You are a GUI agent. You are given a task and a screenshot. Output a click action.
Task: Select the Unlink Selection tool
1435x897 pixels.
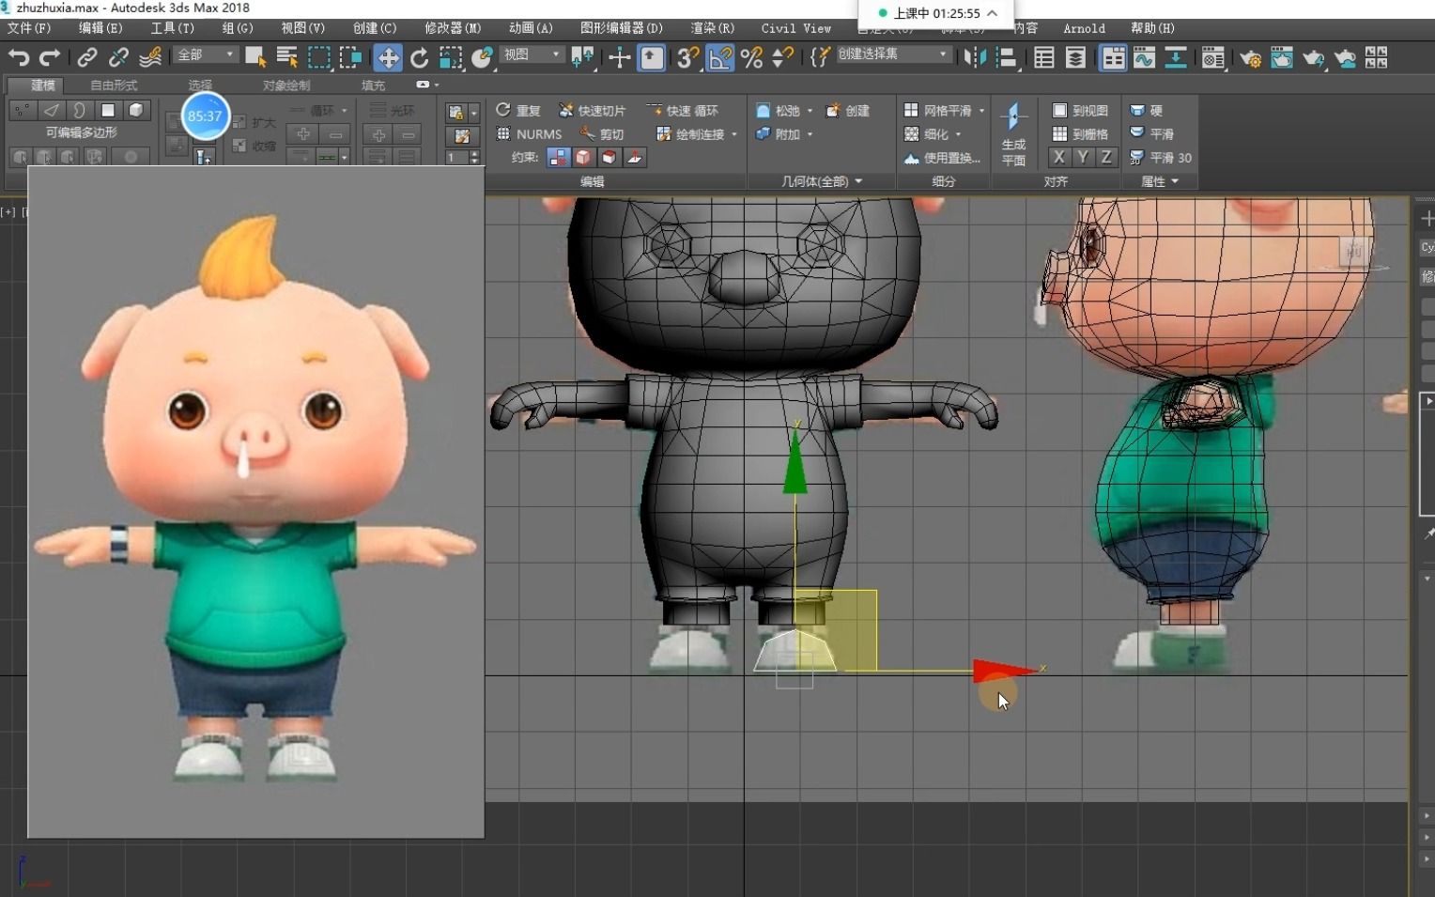click(x=118, y=58)
